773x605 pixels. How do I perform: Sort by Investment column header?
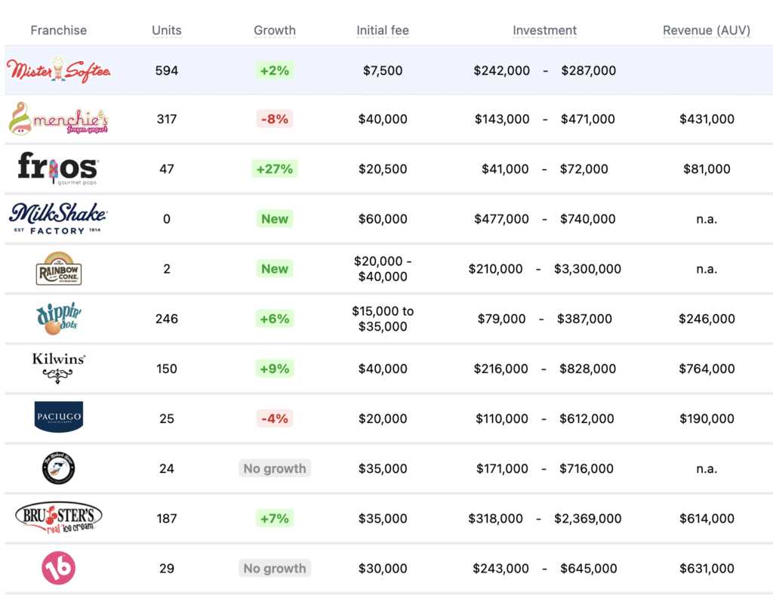(544, 30)
